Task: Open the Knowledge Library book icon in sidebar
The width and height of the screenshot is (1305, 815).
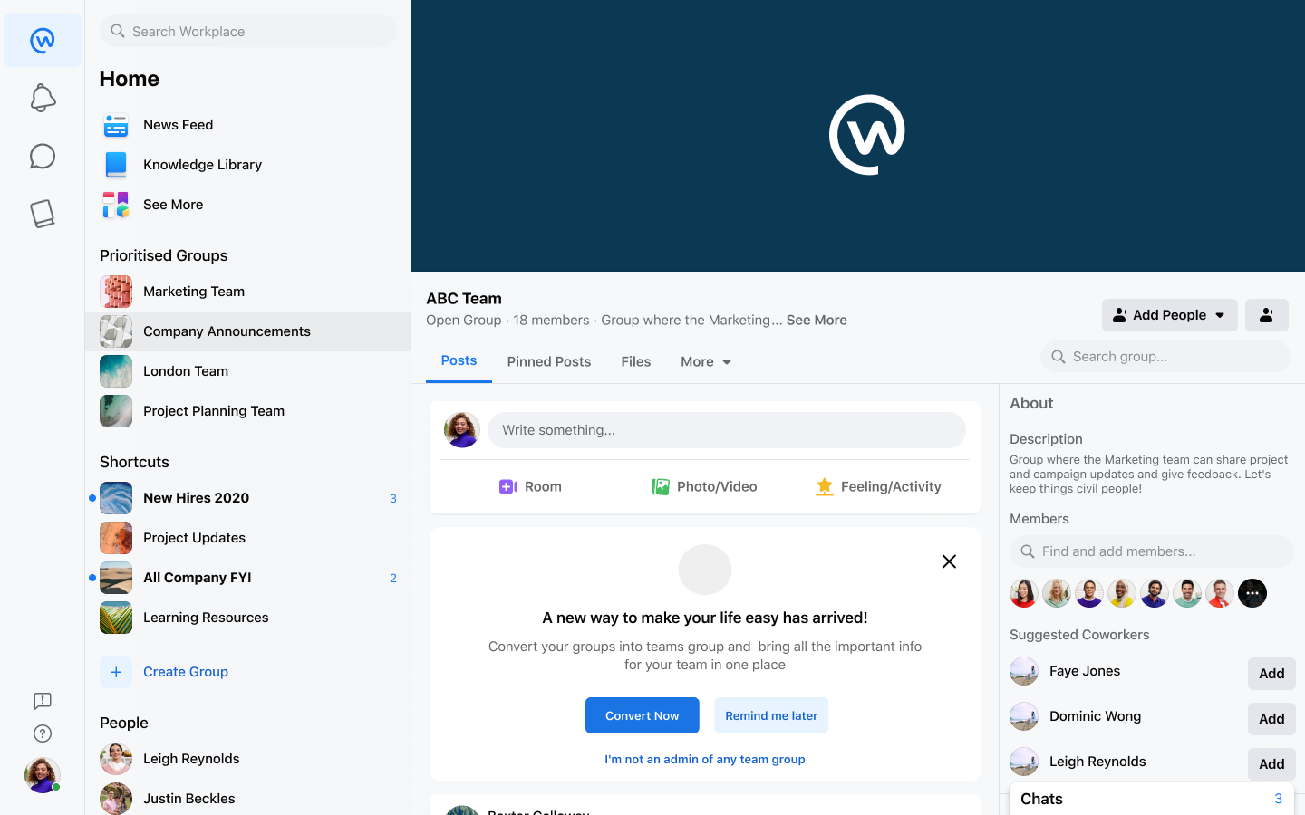Action: (43, 214)
